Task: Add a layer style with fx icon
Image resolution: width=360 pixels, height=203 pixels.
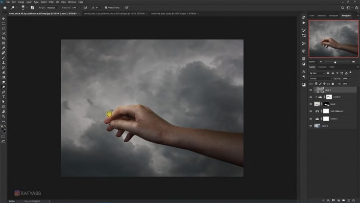Action: click(328, 200)
